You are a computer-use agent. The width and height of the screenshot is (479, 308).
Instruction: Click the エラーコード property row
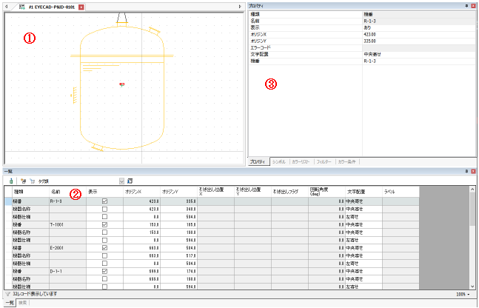[x=362, y=48]
